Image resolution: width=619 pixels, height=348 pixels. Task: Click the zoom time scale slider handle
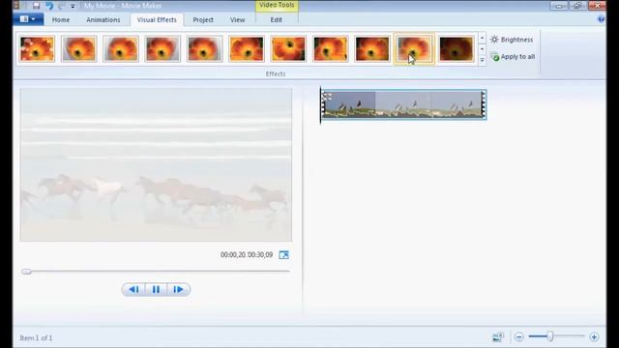pyautogui.click(x=550, y=336)
